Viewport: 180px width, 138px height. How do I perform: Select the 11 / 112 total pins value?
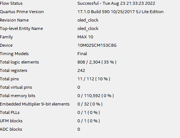point(94,79)
